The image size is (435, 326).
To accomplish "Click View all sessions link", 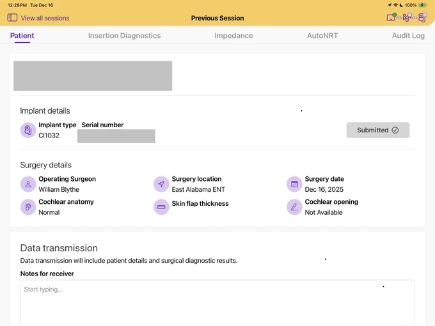I will pyautogui.click(x=45, y=18).
